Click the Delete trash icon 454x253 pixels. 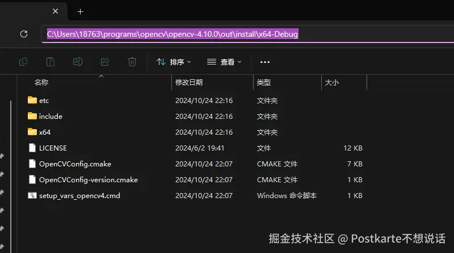click(132, 62)
